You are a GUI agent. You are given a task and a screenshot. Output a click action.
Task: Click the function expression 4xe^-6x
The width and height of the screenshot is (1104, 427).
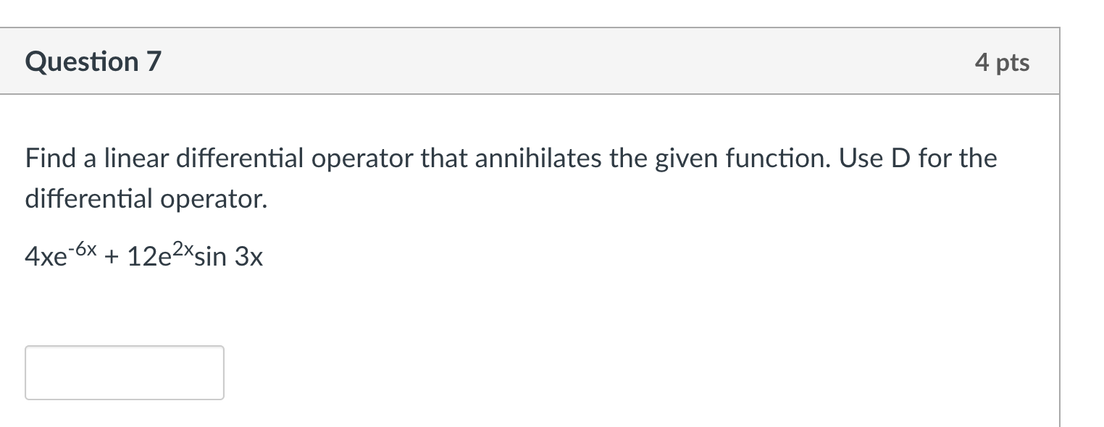click(62, 255)
